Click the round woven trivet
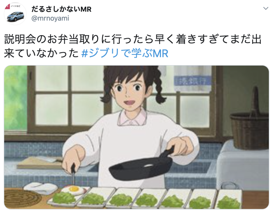Screen dimensions: 274x216 [22, 199]
